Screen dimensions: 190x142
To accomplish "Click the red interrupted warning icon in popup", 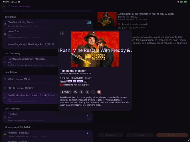I will click(x=61, y=85).
